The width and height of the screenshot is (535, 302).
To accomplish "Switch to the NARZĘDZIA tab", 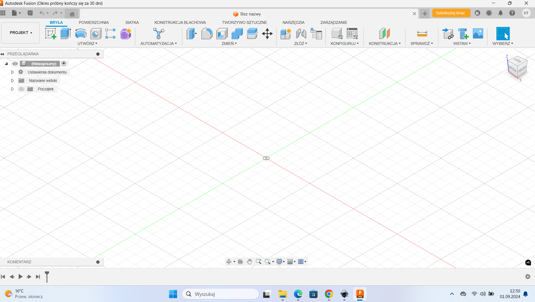I will [293, 22].
